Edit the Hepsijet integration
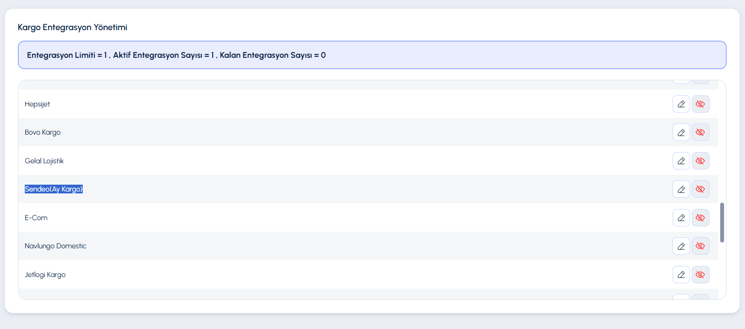Screen dimensions: 745x329 (x=681, y=104)
